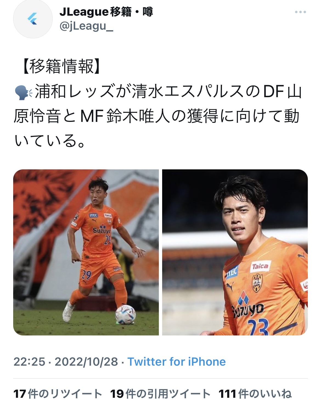Click the Taica sponsor logo on jersey
This screenshot has width=321, height=406.
tap(260, 267)
